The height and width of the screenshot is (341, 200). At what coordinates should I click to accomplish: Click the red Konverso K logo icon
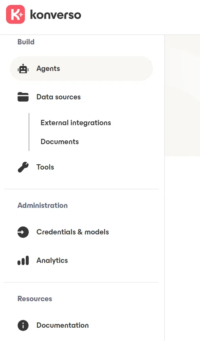click(16, 14)
